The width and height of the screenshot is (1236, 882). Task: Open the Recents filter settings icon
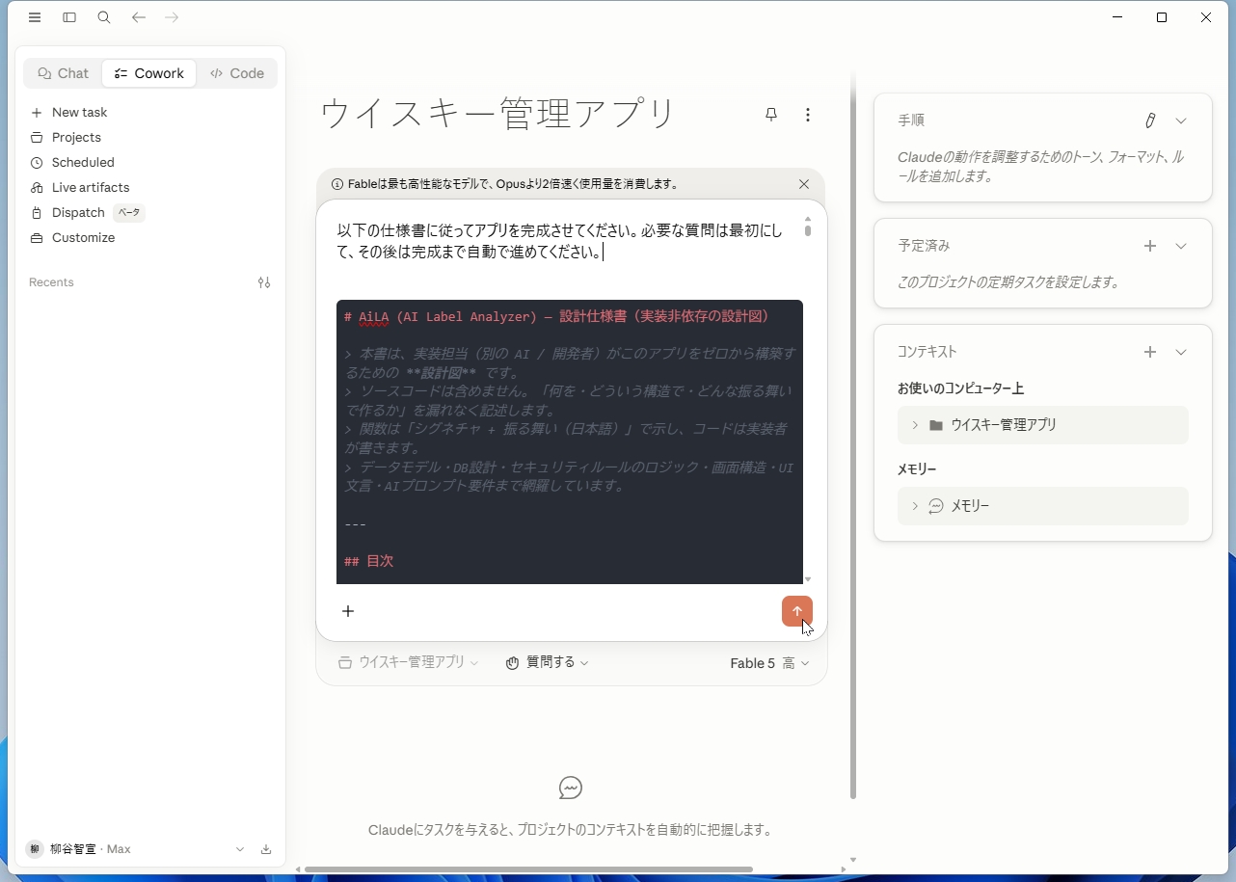[264, 282]
